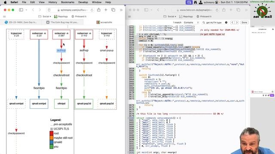Reload the schmonz.com page
The width and height of the screenshot is (275, 154).
tap(92, 10)
